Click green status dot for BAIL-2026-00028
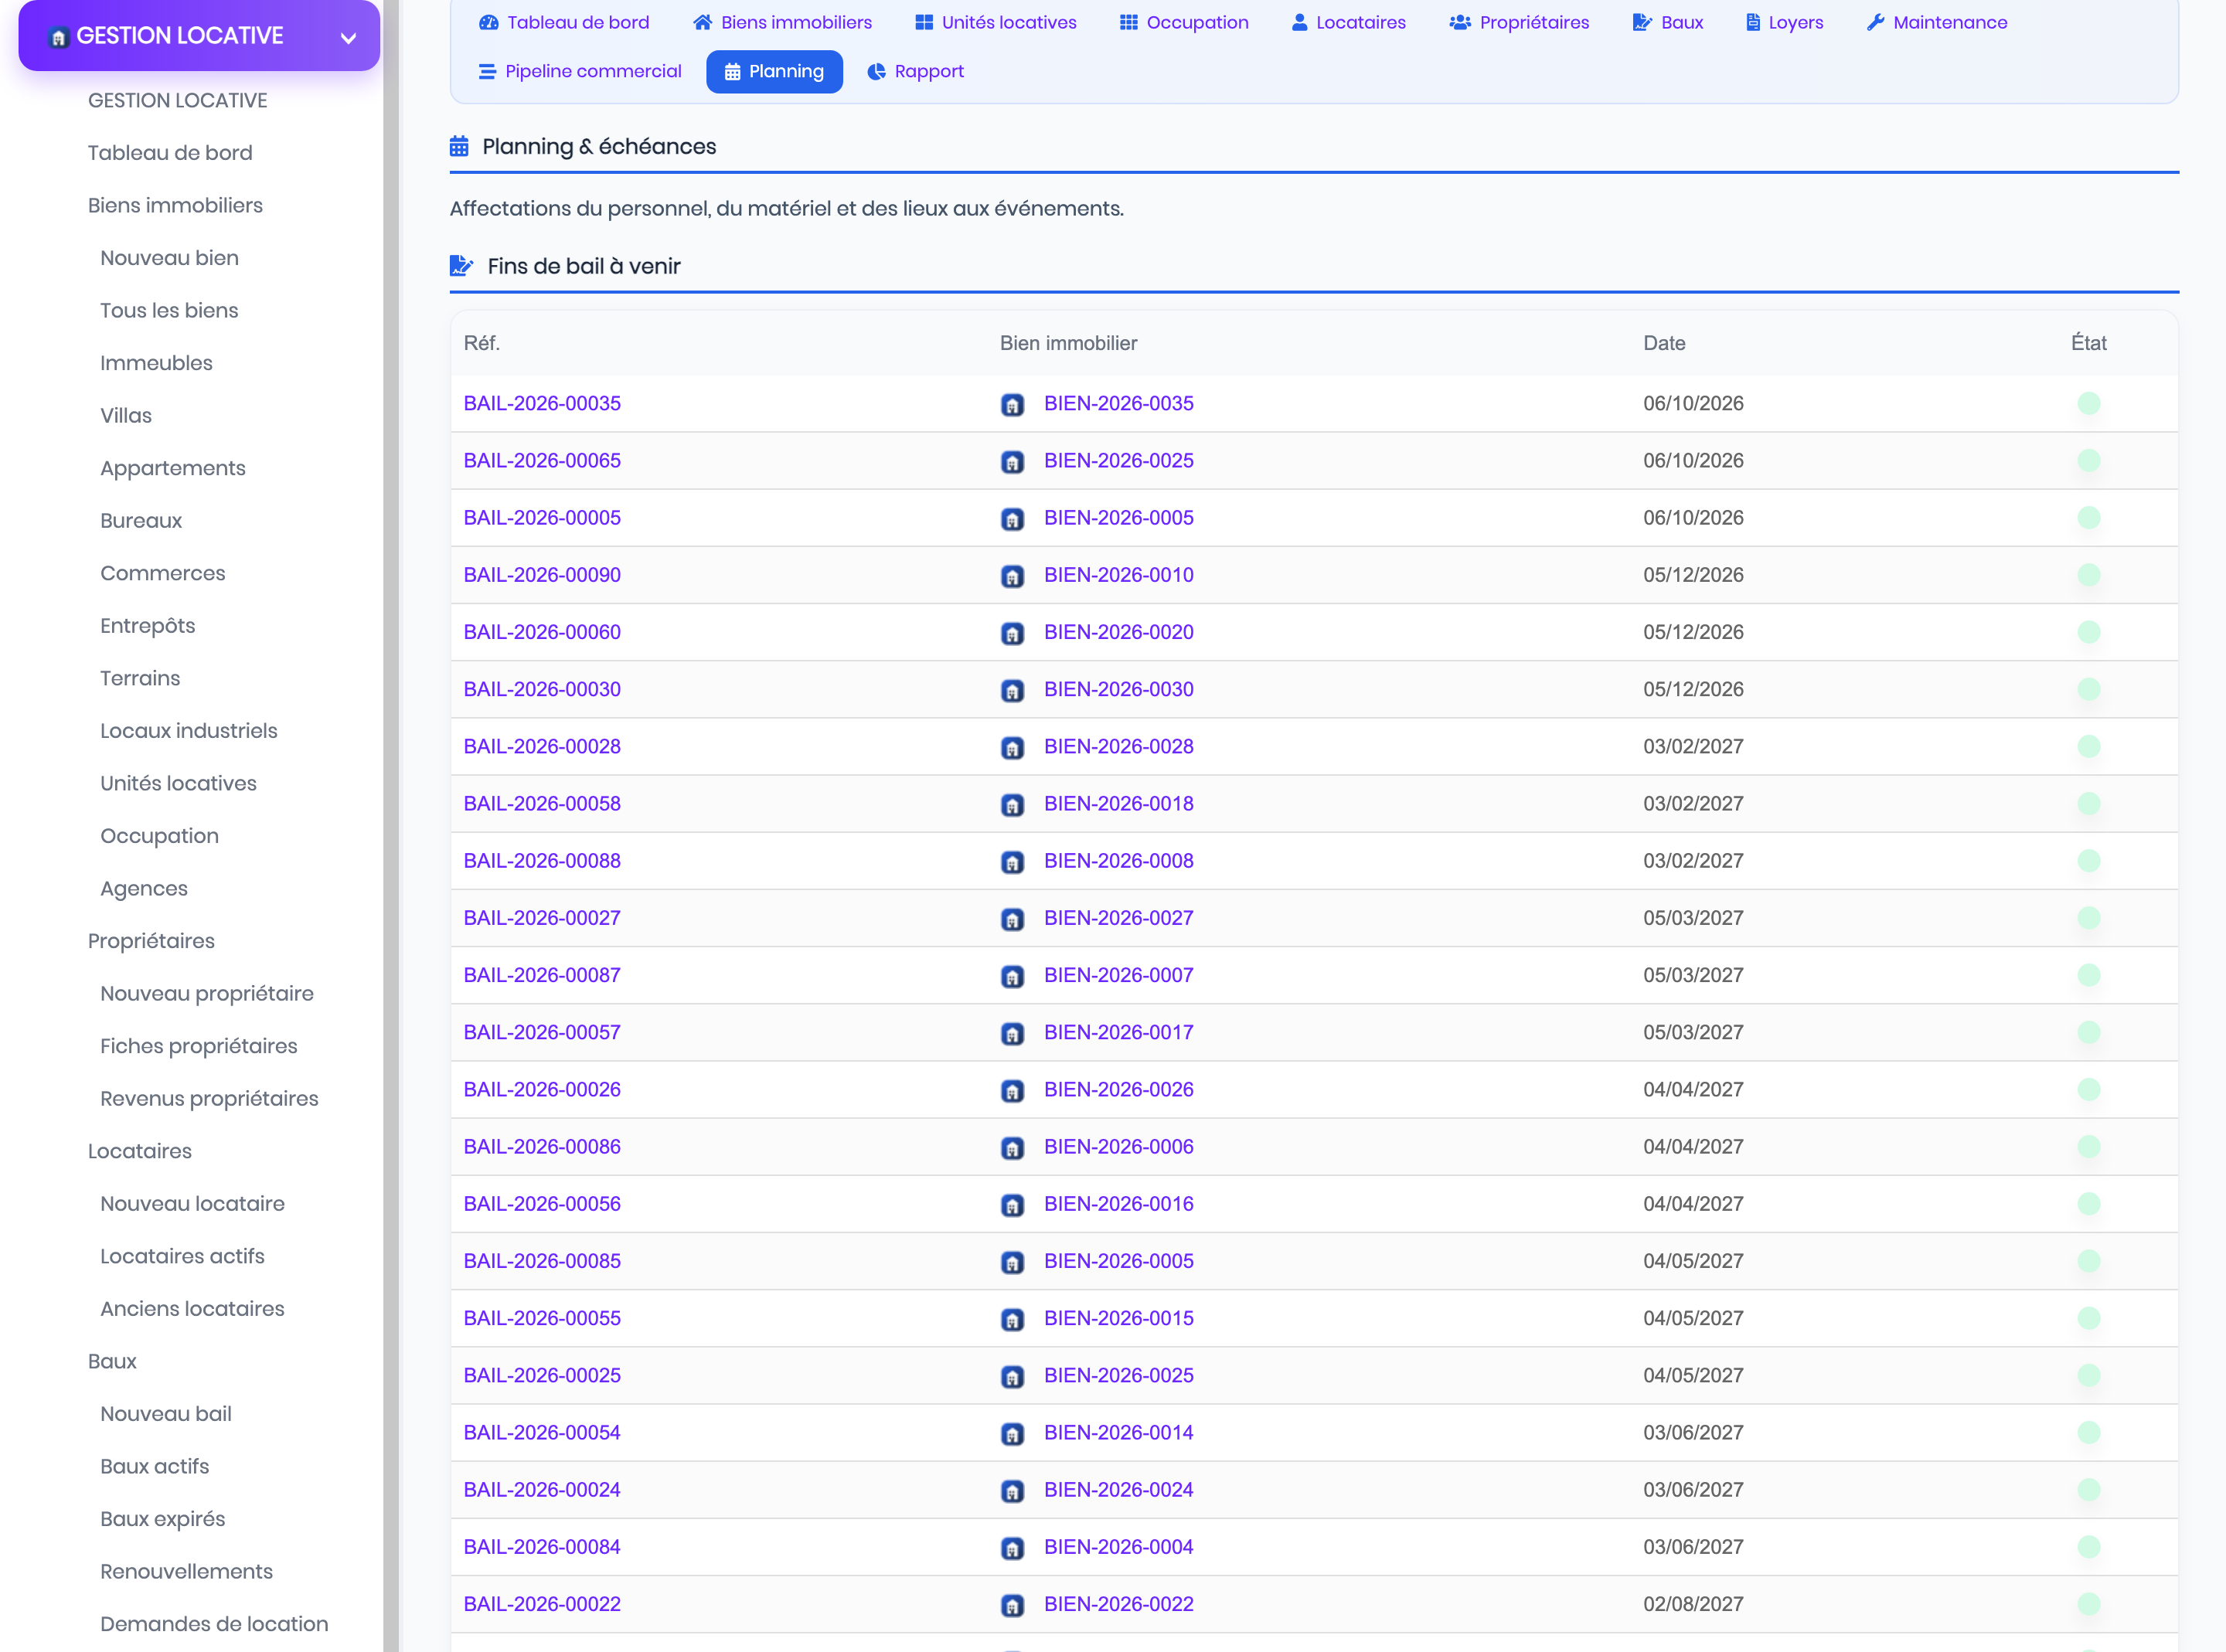 [x=2088, y=746]
